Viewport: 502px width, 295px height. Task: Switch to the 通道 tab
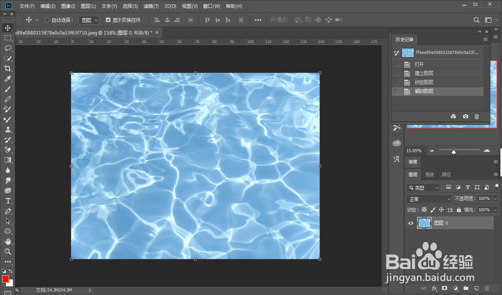pos(429,174)
